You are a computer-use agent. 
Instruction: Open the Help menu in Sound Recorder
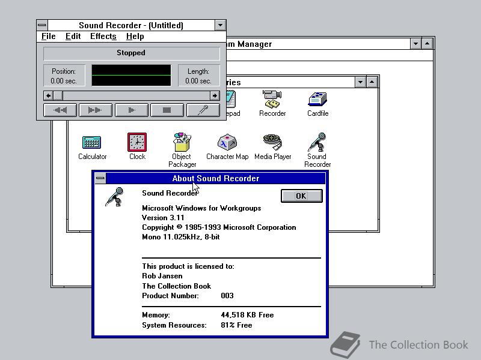coord(135,37)
